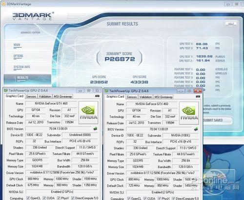Click CPU Test 2 value 161.84
244x200 pixels.
(x=203, y=61)
